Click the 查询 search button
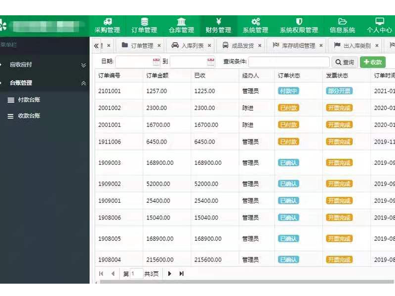The width and height of the screenshot is (395, 296). [345, 62]
